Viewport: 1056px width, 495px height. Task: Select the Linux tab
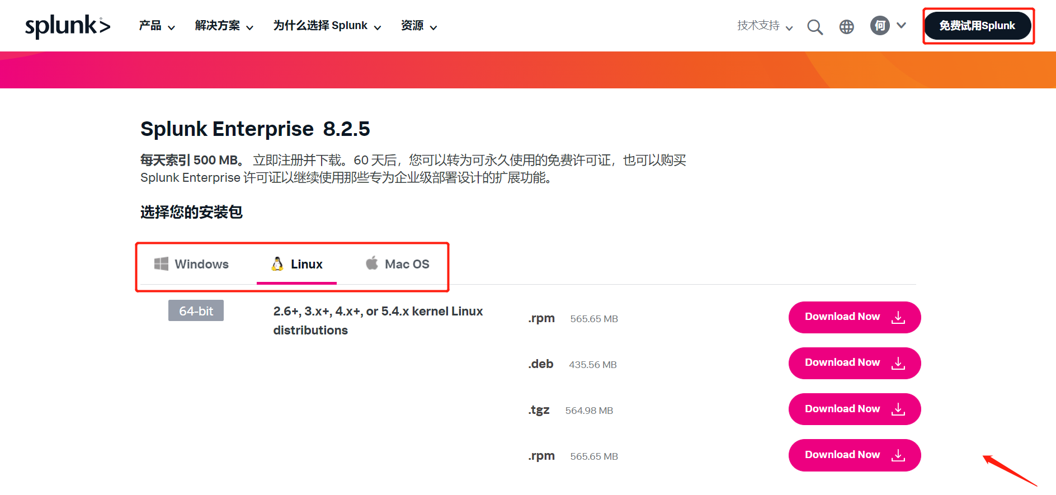click(296, 264)
